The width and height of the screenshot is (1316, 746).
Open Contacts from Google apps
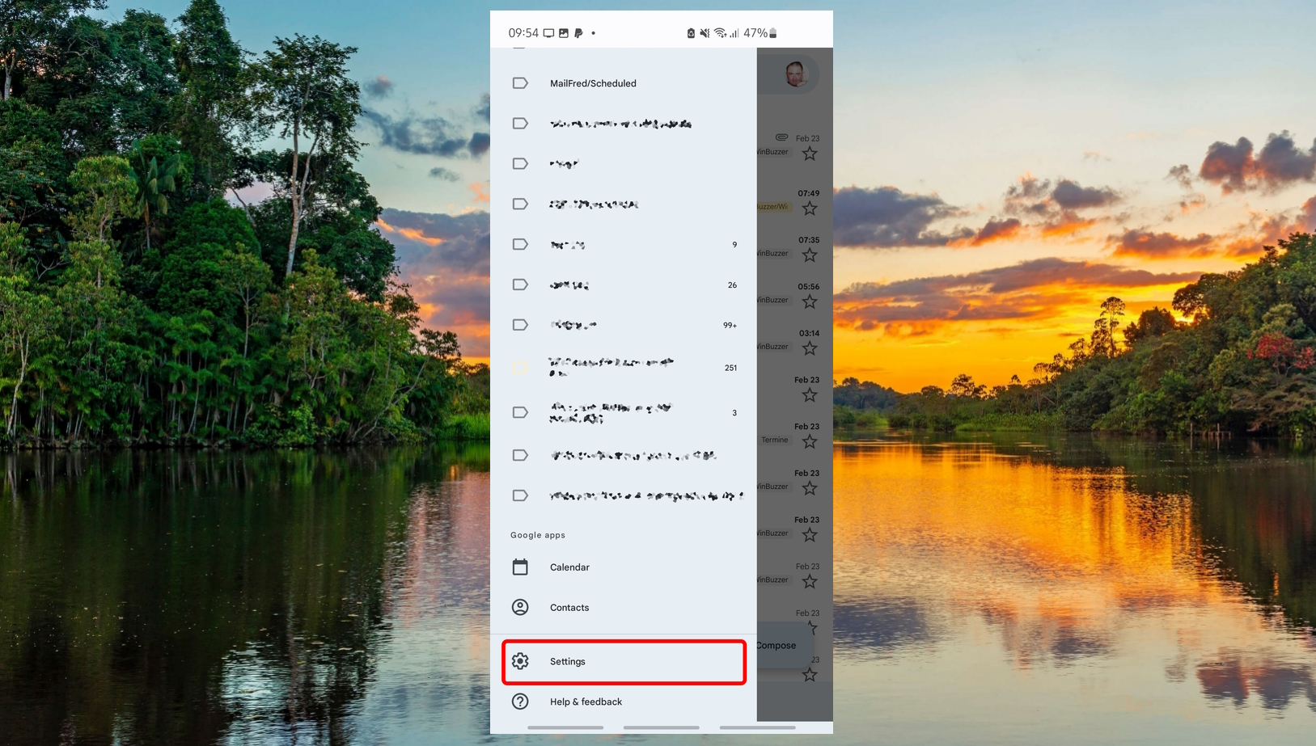click(624, 608)
